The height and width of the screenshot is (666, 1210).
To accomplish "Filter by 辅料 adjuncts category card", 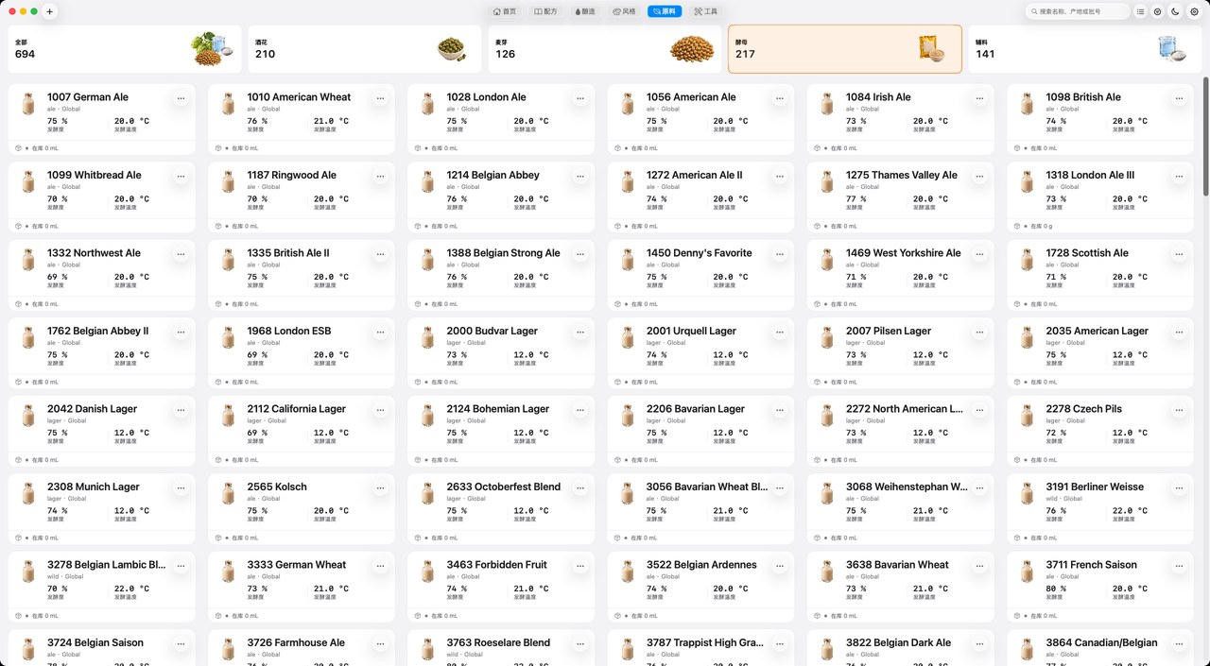I will click(1084, 49).
